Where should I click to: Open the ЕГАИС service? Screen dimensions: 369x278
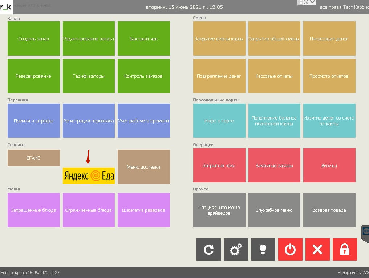coord(34,158)
